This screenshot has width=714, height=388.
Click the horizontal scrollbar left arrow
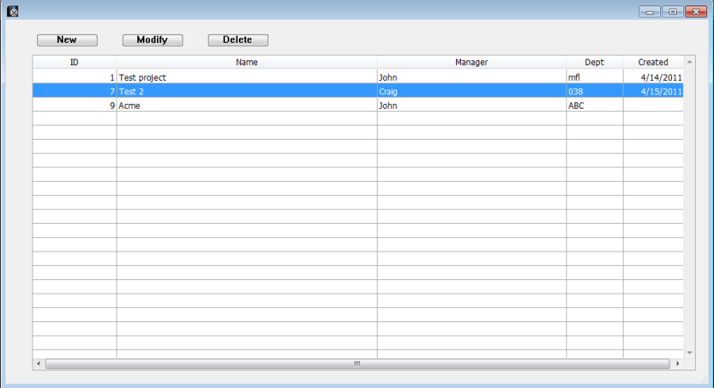coord(38,363)
